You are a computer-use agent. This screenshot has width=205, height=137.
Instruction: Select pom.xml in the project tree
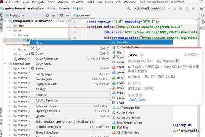click(x=22, y=54)
